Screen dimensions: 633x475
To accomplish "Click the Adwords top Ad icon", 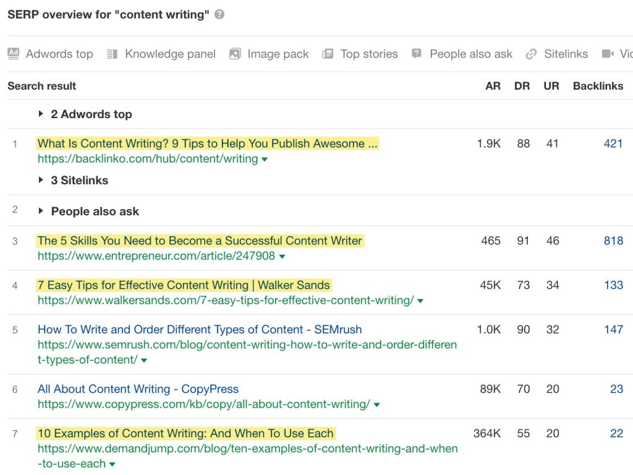I will tap(14, 54).
